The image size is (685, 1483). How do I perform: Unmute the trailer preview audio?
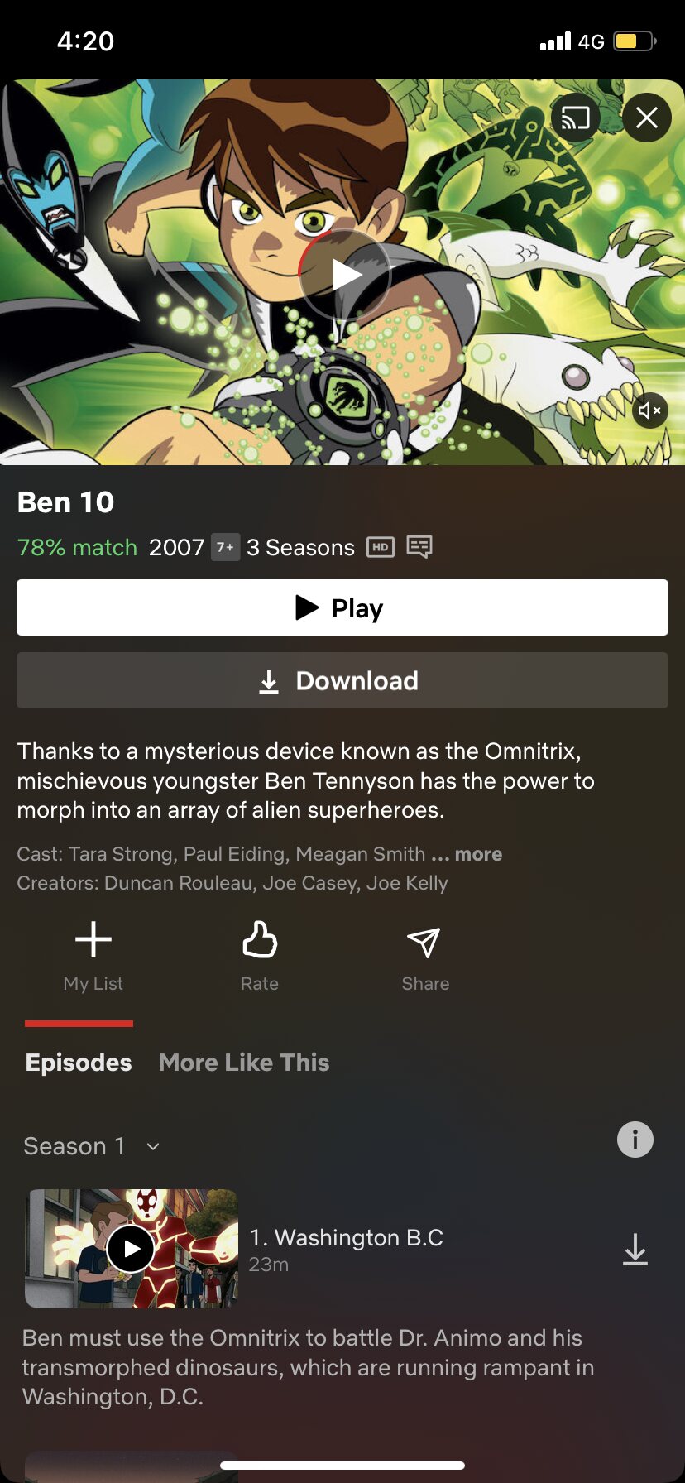(650, 410)
